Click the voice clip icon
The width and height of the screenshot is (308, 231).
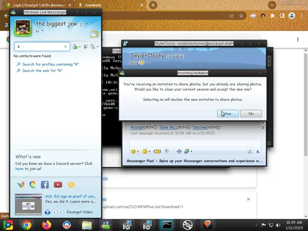coord(167,151)
